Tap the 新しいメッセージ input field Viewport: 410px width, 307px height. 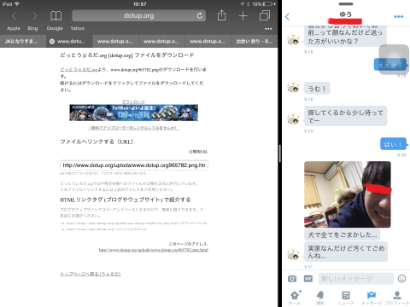tap(356, 279)
